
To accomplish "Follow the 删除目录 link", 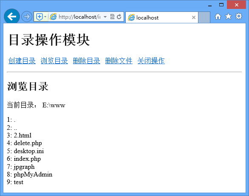I will [87, 61].
